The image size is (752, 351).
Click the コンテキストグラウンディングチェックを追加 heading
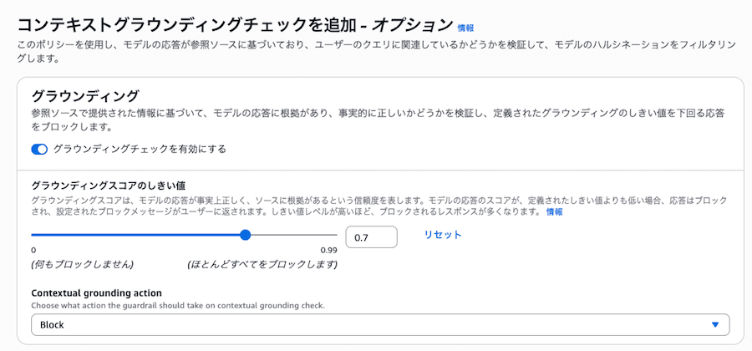click(x=235, y=24)
